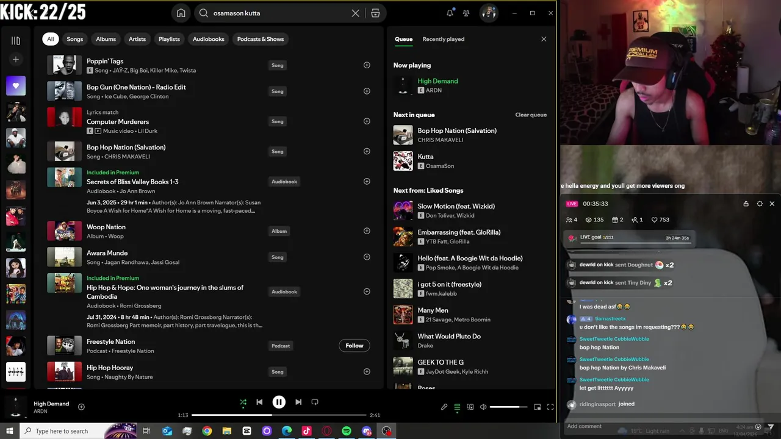Open the What's New notifications bell
781x439 pixels.
click(x=450, y=13)
